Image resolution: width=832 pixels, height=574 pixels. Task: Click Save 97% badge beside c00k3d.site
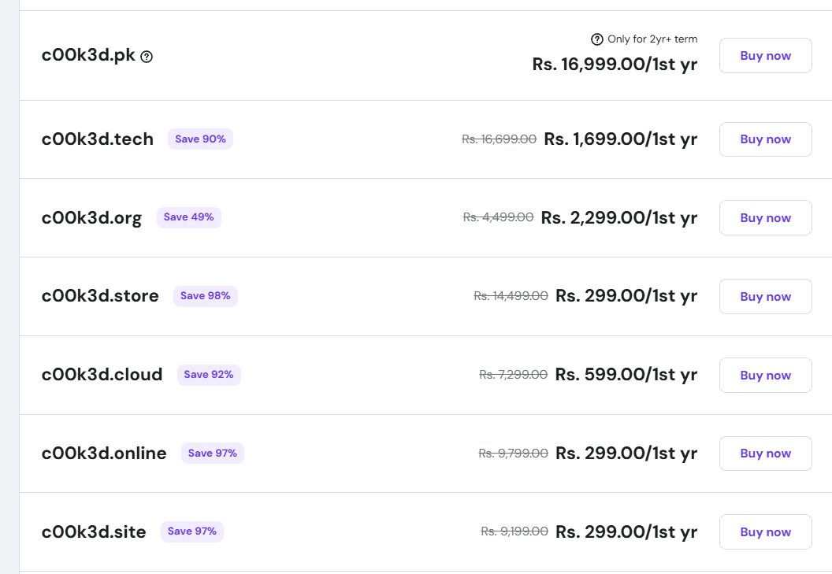point(191,531)
